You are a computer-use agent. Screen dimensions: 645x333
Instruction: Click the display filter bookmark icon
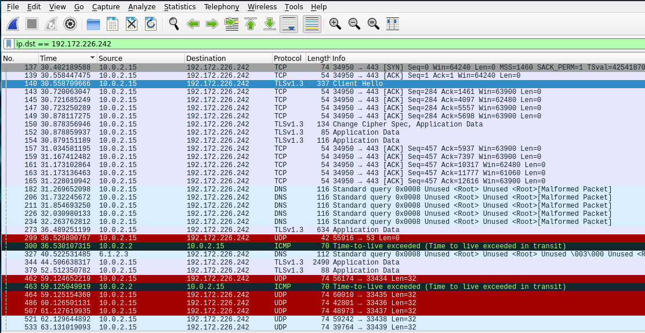pos(9,44)
